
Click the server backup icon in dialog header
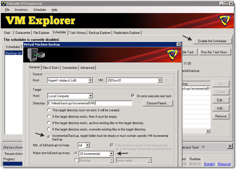tap(36, 55)
